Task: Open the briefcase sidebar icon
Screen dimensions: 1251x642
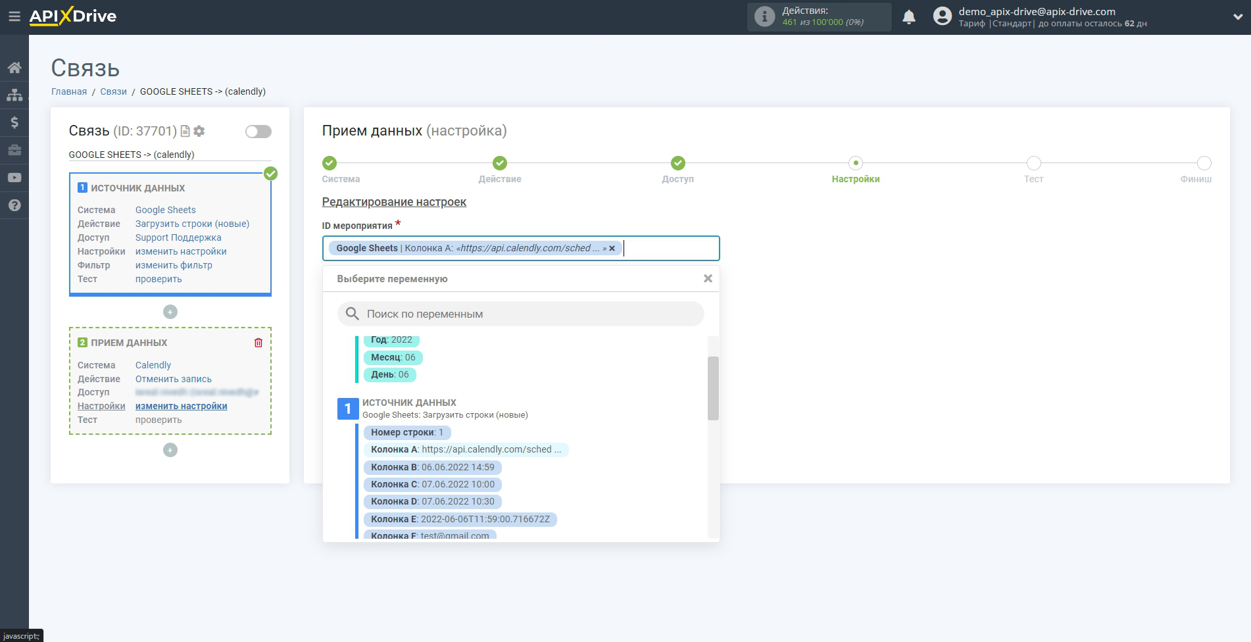Action: [14, 150]
